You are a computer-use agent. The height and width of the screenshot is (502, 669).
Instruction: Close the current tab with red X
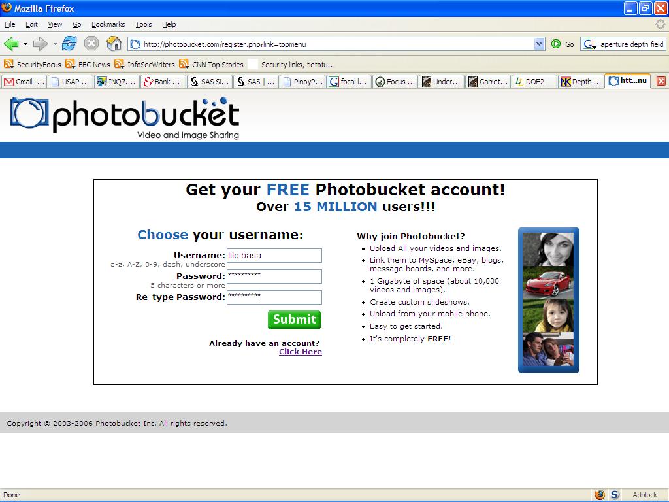661,81
